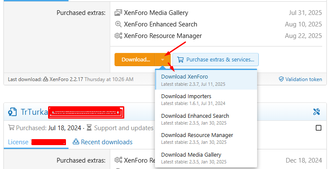Switch to the Recent downloads tab
The image size is (329, 169).
pyautogui.click(x=103, y=142)
